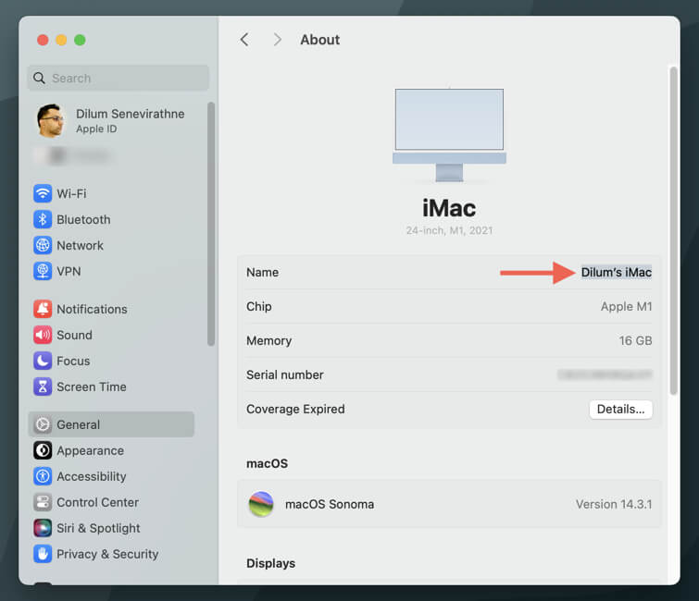The height and width of the screenshot is (601, 699).
Task: Click the large iMac heading
Action: (x=449, y=208)
